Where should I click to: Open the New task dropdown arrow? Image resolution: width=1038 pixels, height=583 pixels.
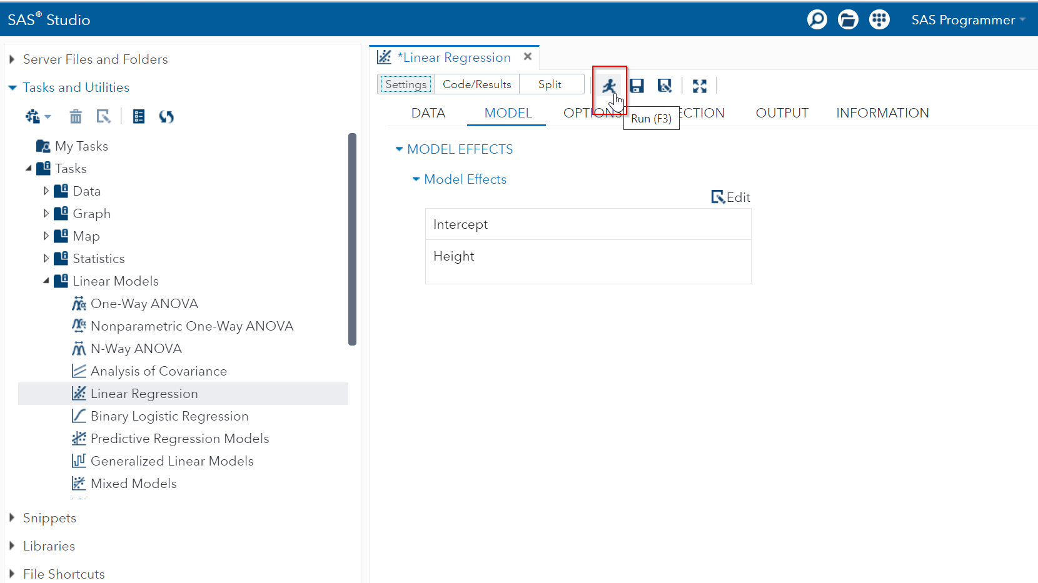(x=48, y=116)
